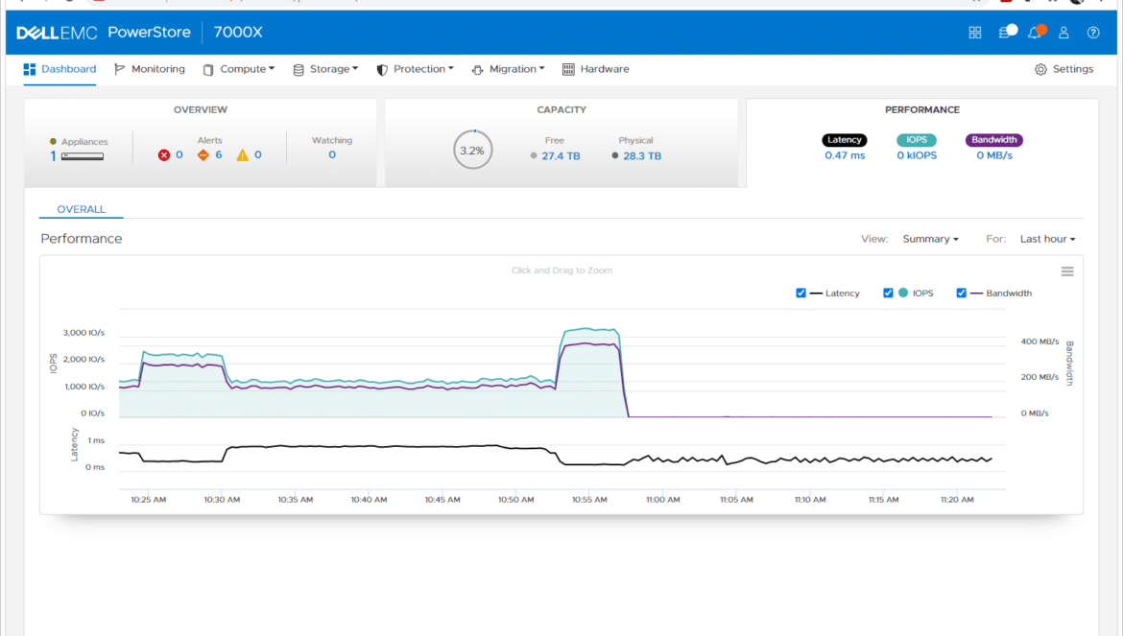Screen dimensions: 1123x636
Task: Click the purple Bandwidth badge
Action: click(x=994, y=139)
